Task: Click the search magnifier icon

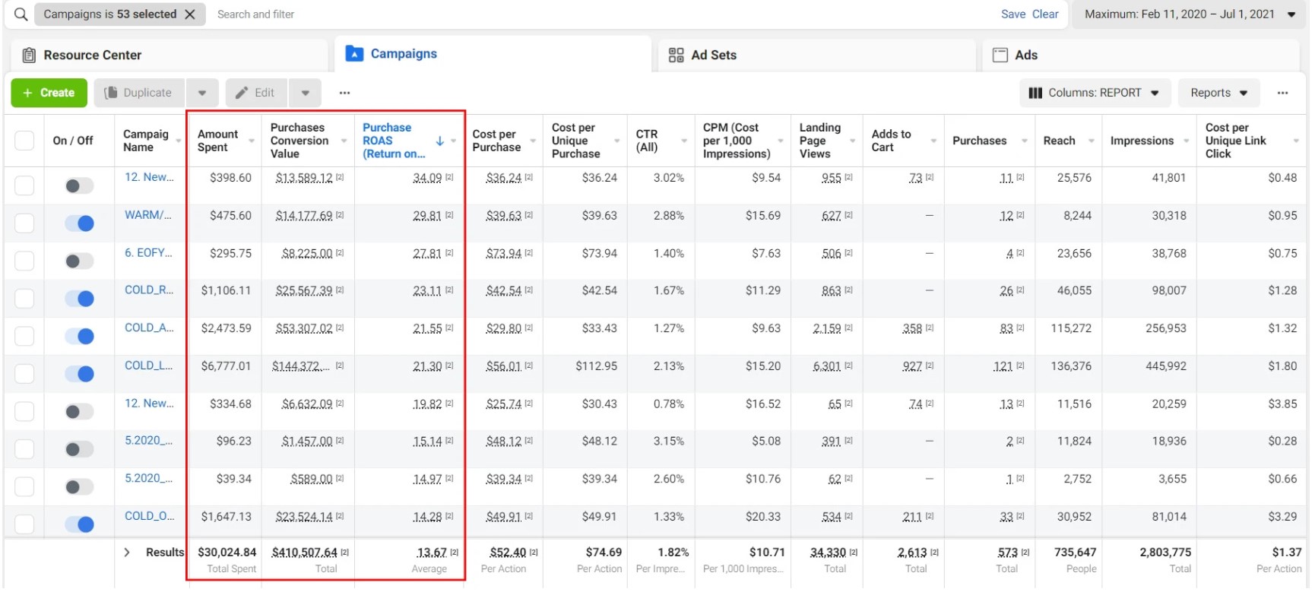Action: tap(21, 14)
